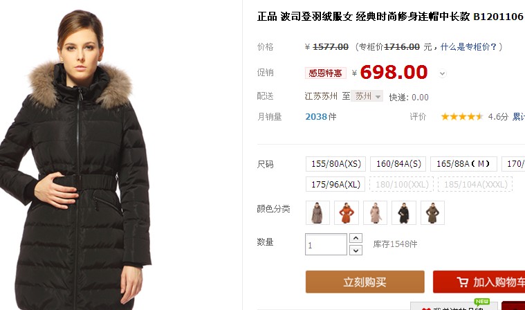This screenshot has width=525, height=310.
Task: Expand promotion details chevron next to 698.00
Action: [442, 73]
